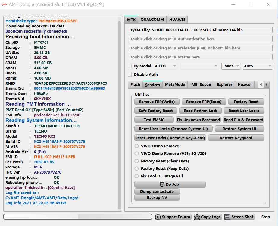Click the gear icon on Do Job
The height and width of the screenshot is (226, 278).
[x=162, y=184]
